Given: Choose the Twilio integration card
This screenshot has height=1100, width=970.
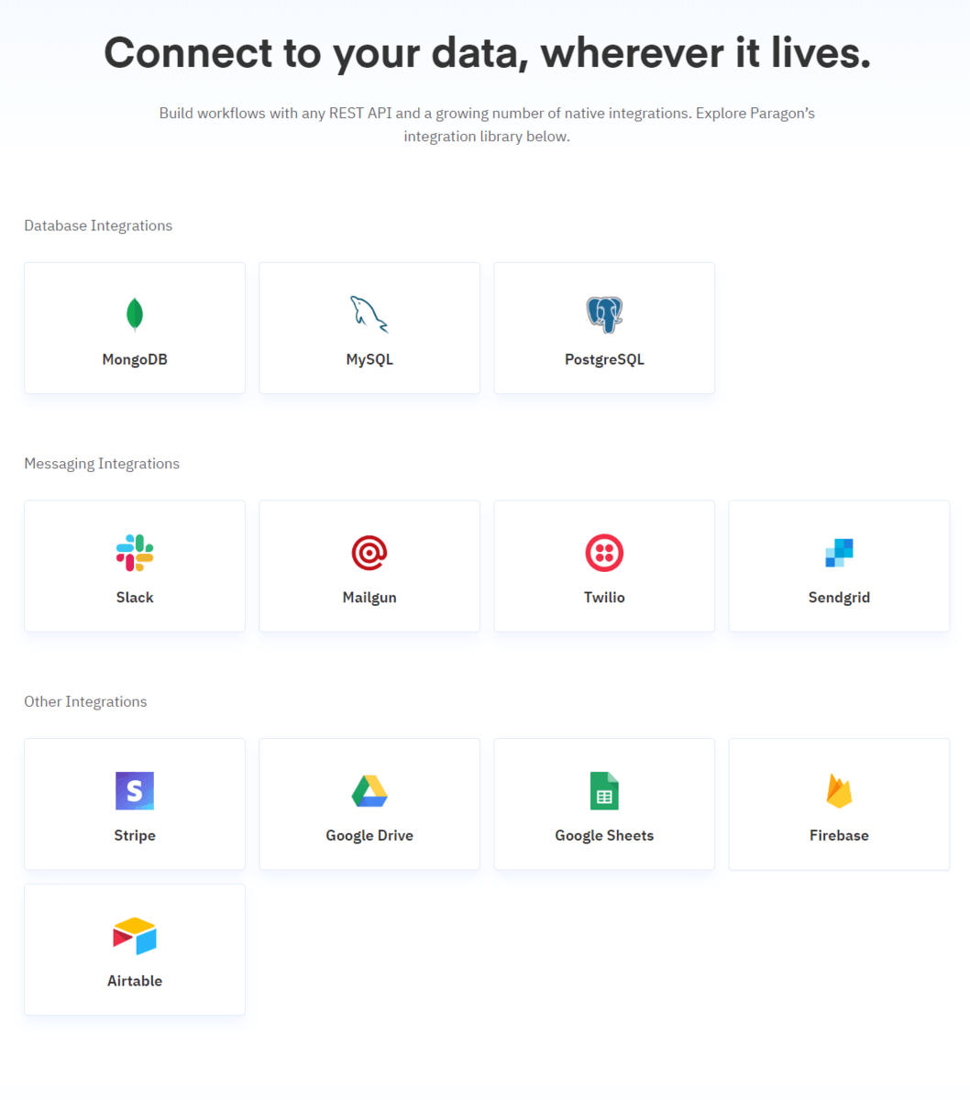Looking at the screenshot, I should click(604, 566).
